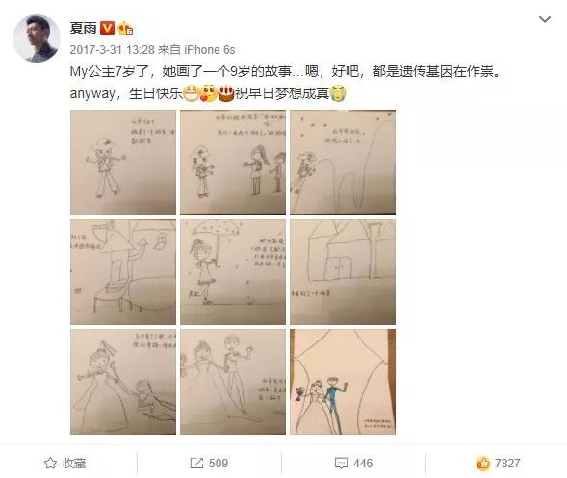This screenshot has width=567, height=478.
Task: Open the bottom-left princess drawing thumbnail
Action: pos(123,382)
